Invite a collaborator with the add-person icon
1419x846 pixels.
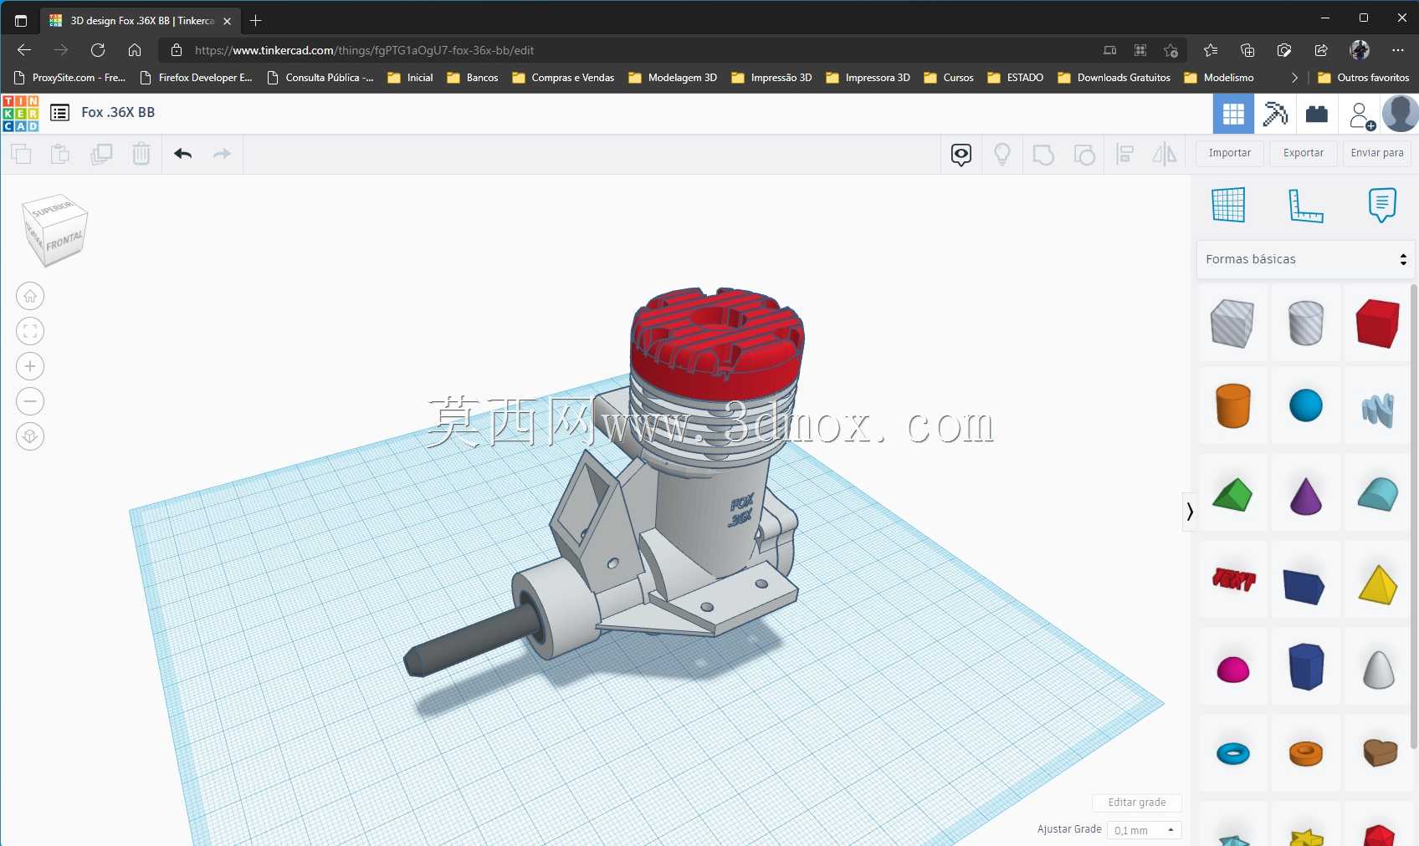(1361, 115)
